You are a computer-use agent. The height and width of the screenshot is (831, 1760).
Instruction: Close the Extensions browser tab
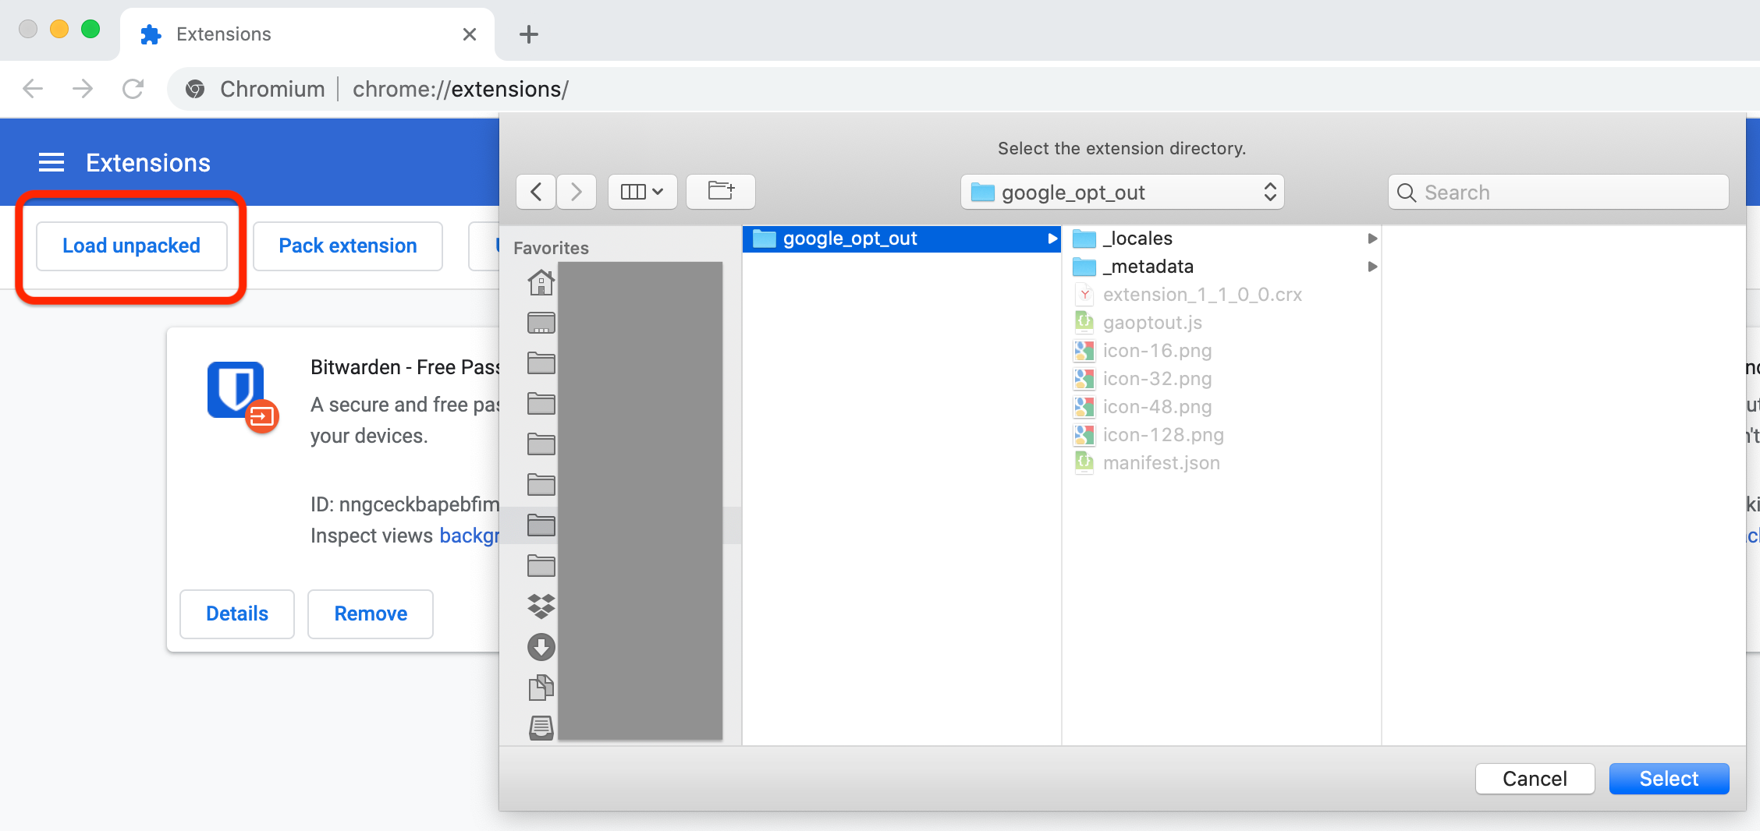click(470, 34)
